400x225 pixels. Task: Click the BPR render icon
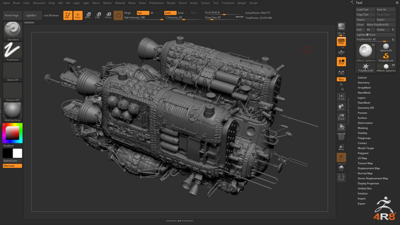341,26
